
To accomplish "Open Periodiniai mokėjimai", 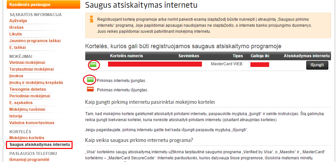I will click(x=30, y=96).
